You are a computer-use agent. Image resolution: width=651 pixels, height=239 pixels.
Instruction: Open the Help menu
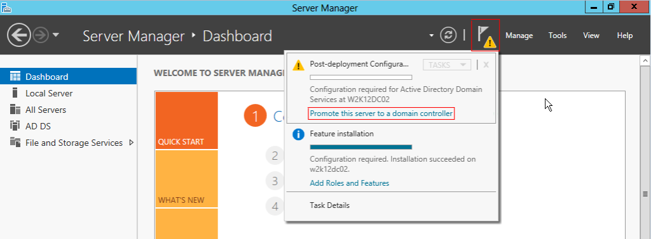coord(625,36)
